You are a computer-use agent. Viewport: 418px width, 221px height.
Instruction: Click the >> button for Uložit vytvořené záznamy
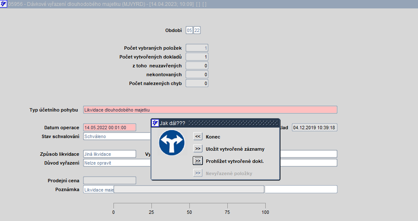197,149
